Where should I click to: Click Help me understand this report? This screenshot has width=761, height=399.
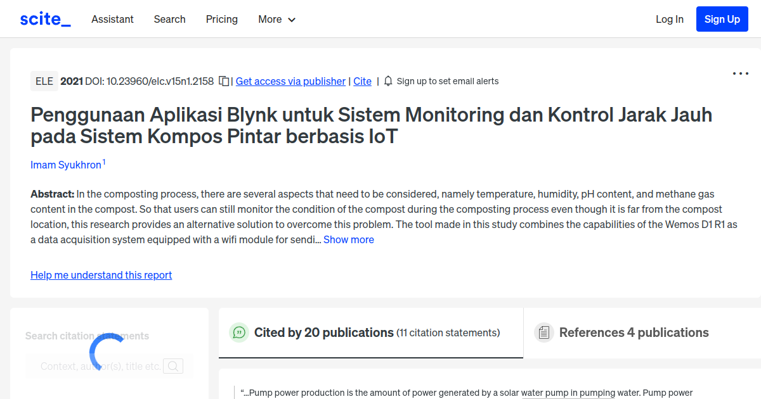click(101, 275)
